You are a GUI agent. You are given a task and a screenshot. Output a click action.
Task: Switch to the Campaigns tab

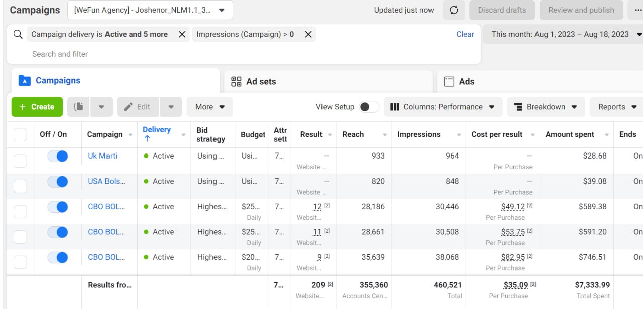pyautogui.click(x=116, y=80)
